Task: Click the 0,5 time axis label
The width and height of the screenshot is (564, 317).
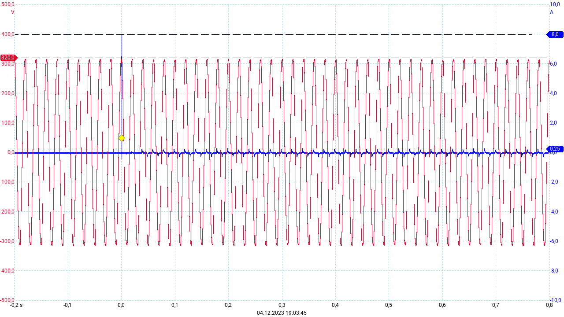Action: click(x=389, y=305)
